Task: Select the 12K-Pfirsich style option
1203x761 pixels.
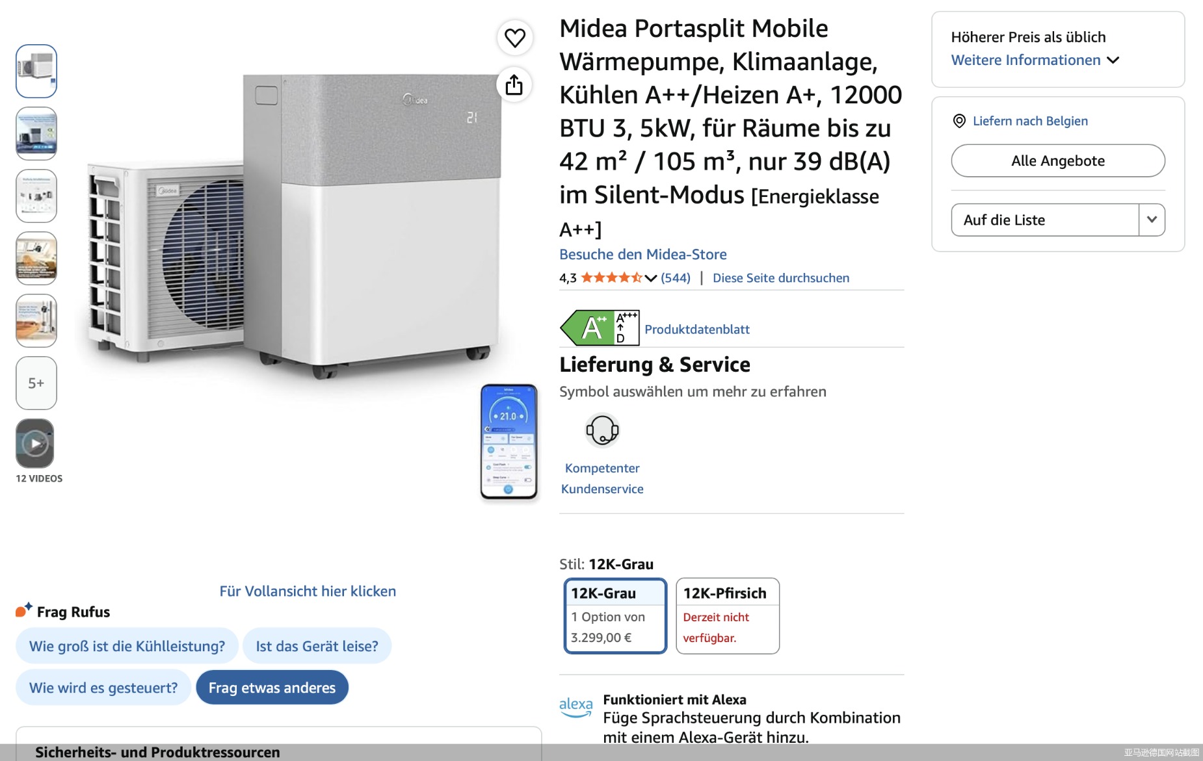Action: [x=728, y=616]
